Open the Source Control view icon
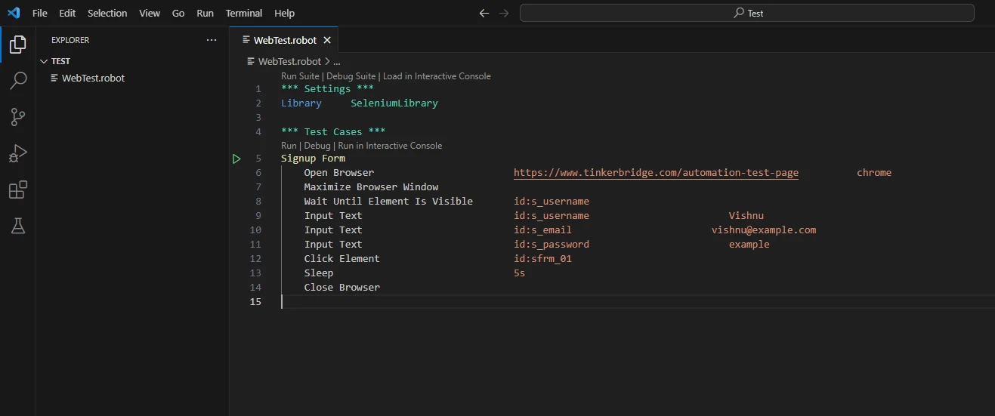Screen dimensions: 995x416 [18, 116]
